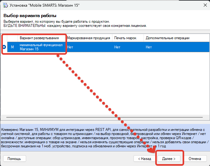The image size is (210, 166).
Task: Go back with the "< Назад" button
Action: pyautogui.click(x=144, y=158)
